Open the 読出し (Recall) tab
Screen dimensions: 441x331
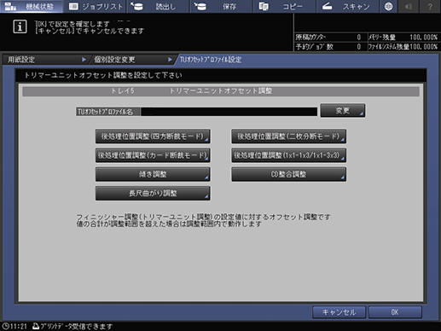[158, 6]
